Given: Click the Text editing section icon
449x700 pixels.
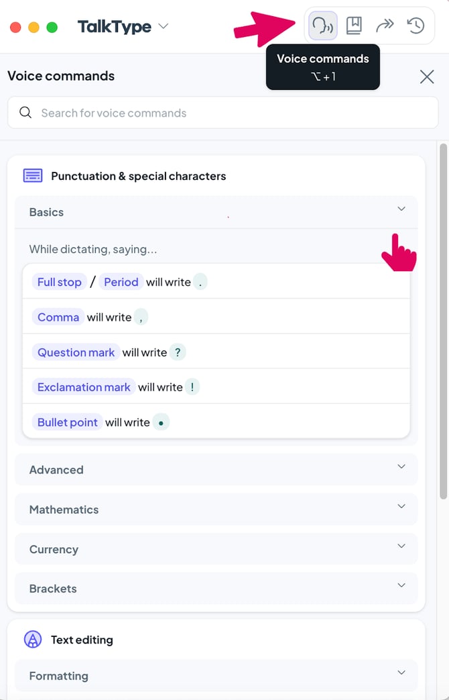Looking at the screenshot, I should pos(33,640).
